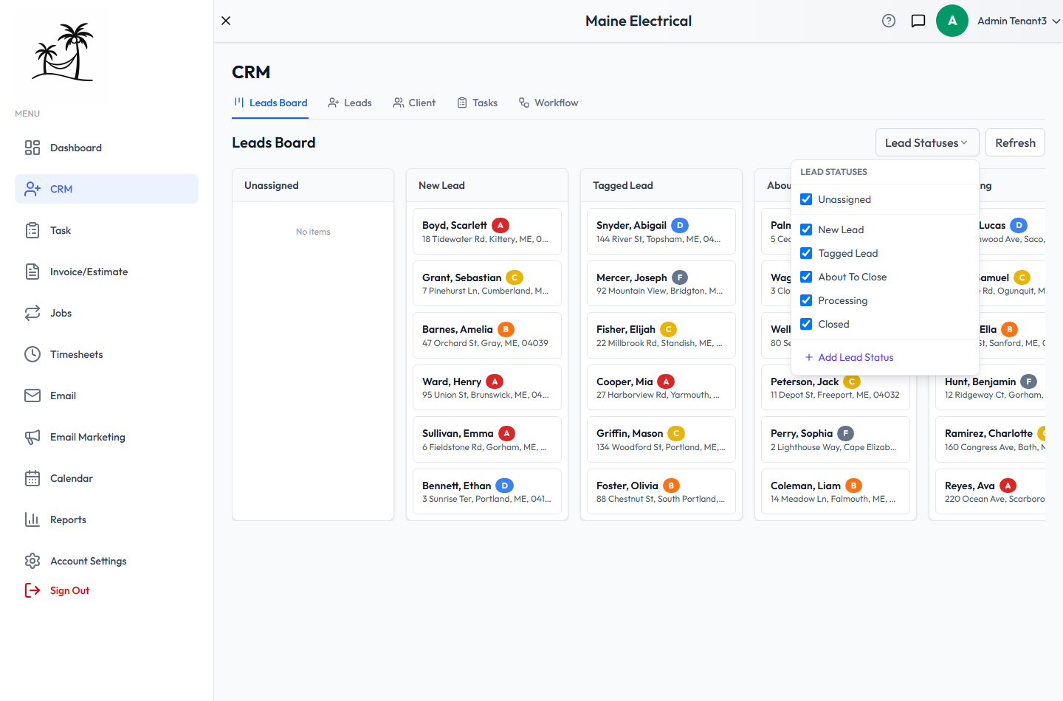1063x701 pixels.
Task: Open Email Marketing megaphone item
Action: 106,437
